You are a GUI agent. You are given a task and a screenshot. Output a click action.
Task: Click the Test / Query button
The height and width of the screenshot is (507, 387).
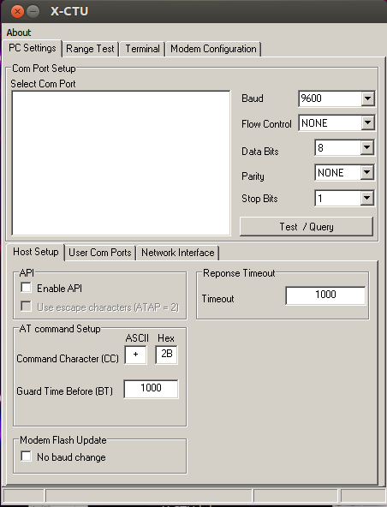(307, 227)
